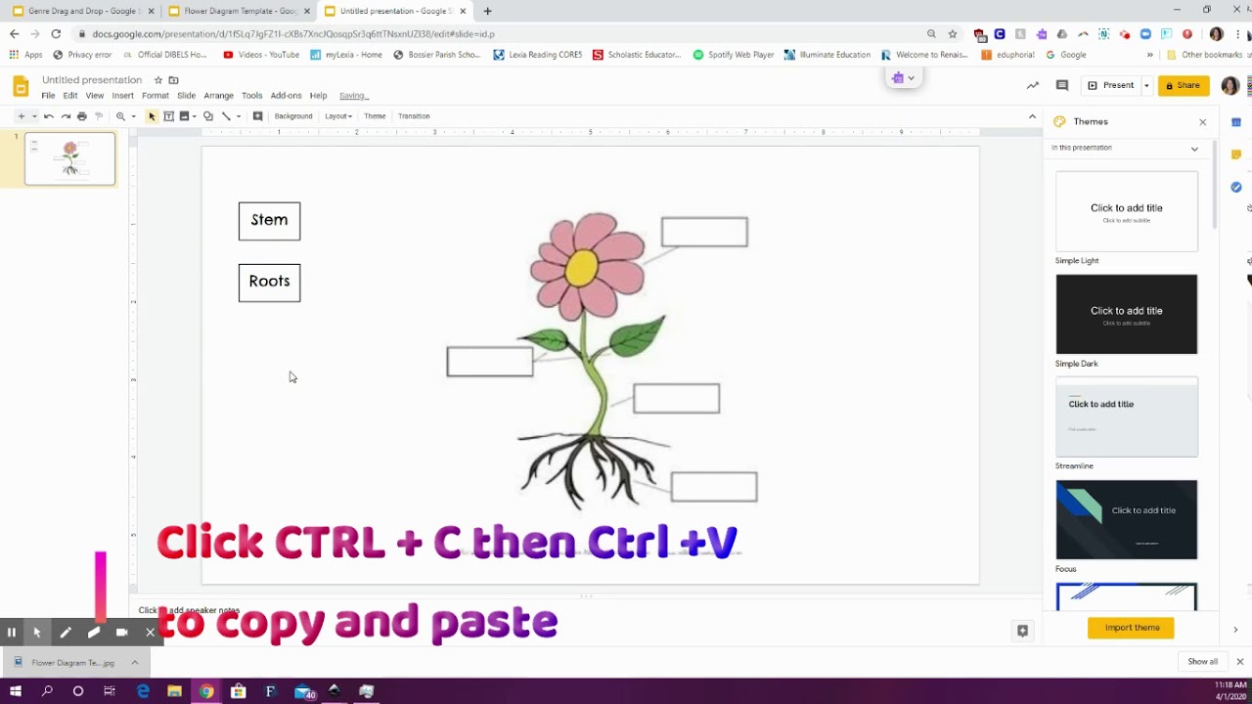This screenshot has width=1252, height=704.
Task: Click the Untitled presentation title field
Action: tap(92, 80)
